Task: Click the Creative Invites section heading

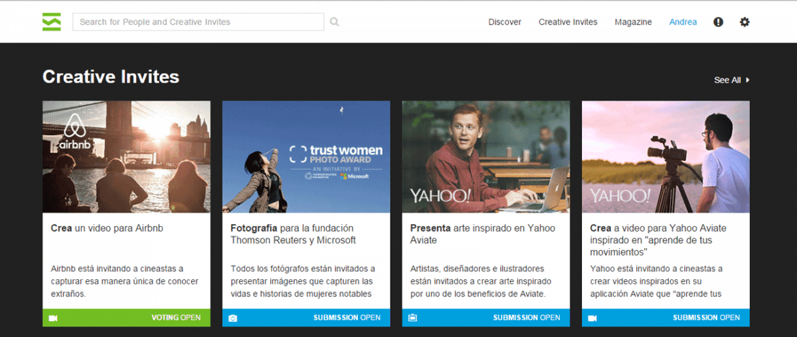Action: point(111,77)
